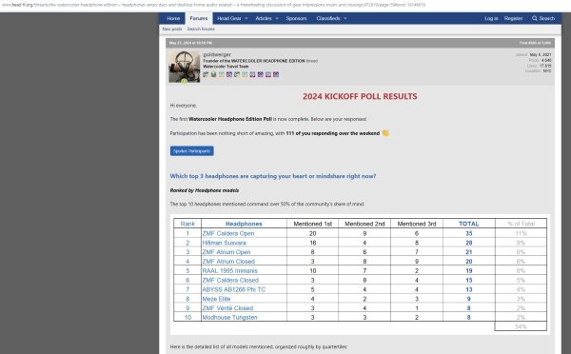Click the first badge icon under Watercooler Travel Team
Viewport: 571px width, 354px height.
click(206, 74)
